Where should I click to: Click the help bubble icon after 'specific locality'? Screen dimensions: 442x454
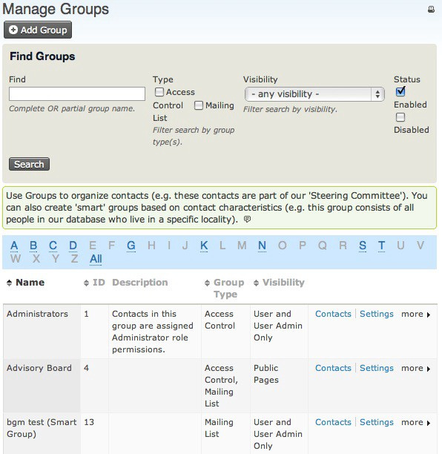(x=247, y=219)
